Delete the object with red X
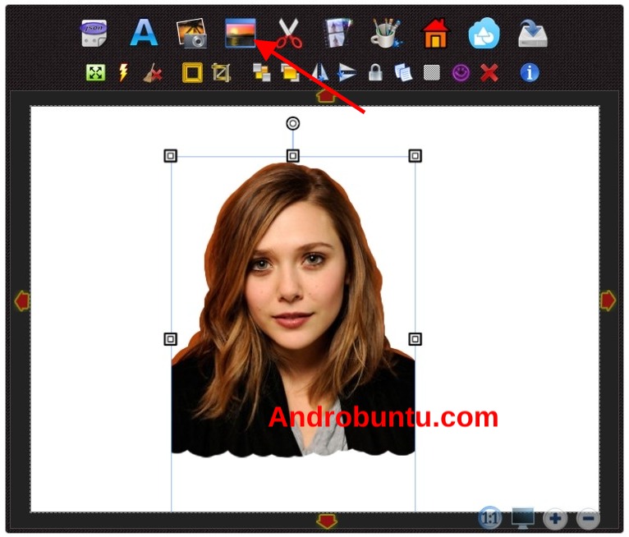 (489, 73)
